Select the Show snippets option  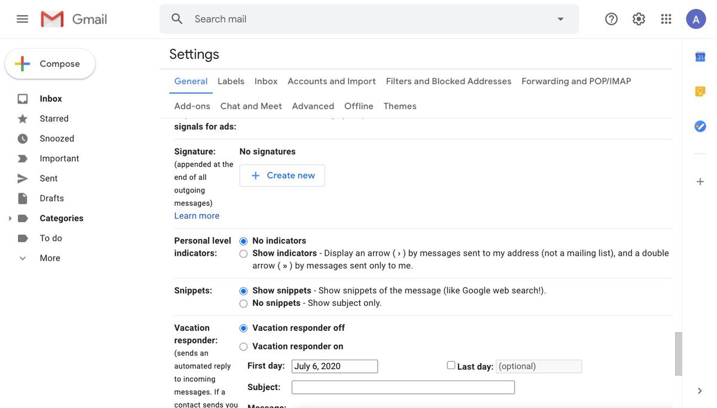click(x=243, y=291)
